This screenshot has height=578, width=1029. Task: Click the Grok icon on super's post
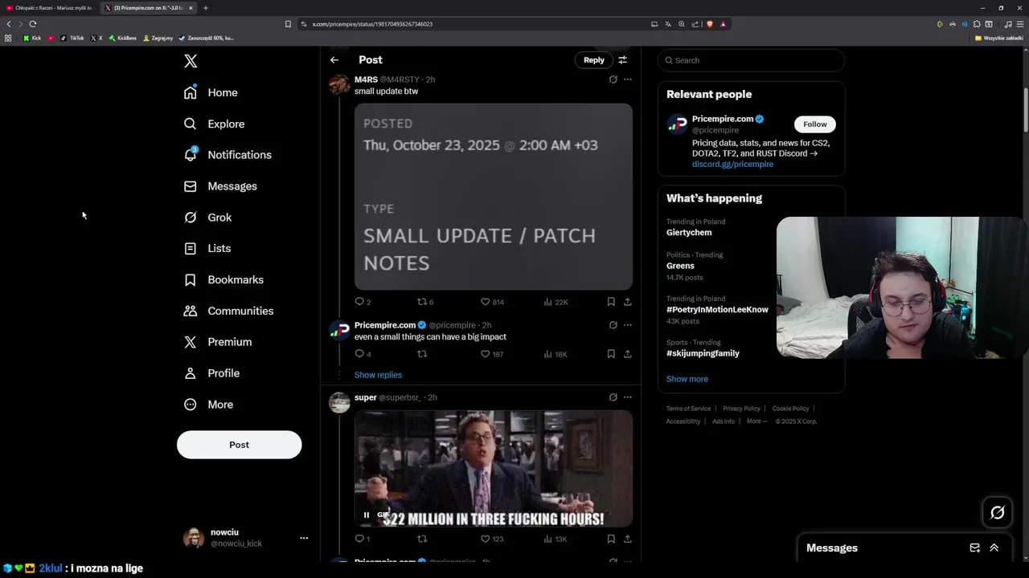(613, 397)
